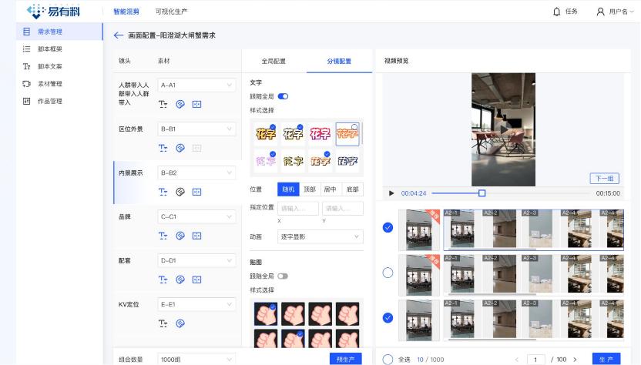Expand the B-B2 material dropdown
This screenshot has height=365, width=641.
coord(196,173)
